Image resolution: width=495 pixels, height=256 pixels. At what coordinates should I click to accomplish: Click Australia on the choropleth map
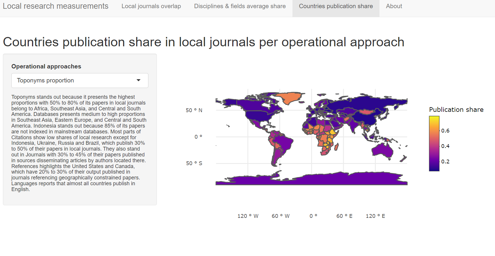pyautogui.click(x=383, y=150)
